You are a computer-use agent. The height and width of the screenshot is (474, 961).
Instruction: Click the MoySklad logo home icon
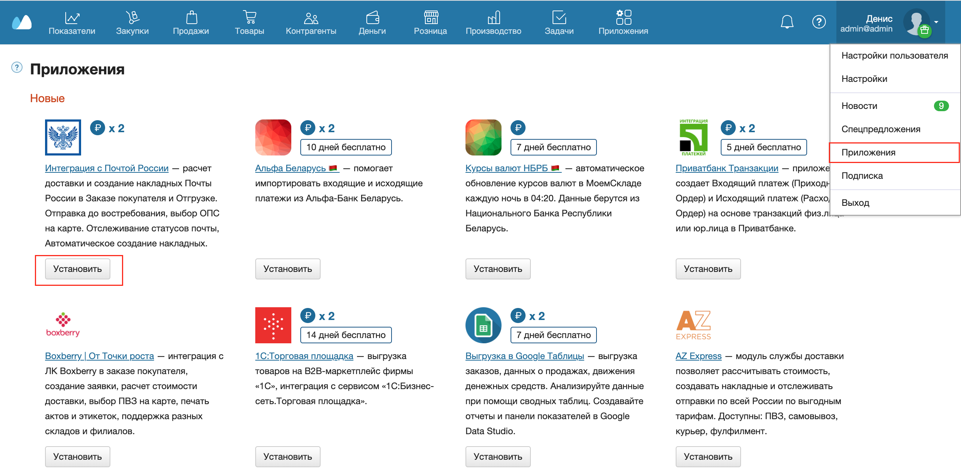[x=22, y=23]
